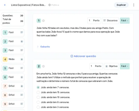Open the Discursiva question type selector
The height and width of the screenshot is (111, 139).
coord(110,21)
